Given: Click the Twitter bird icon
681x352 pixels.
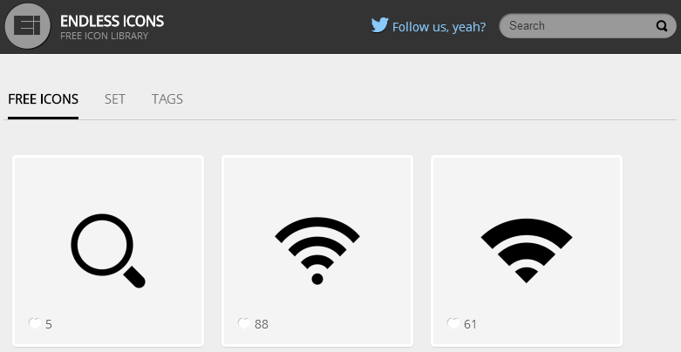Looking at the screenshot, I should point(379,25).
